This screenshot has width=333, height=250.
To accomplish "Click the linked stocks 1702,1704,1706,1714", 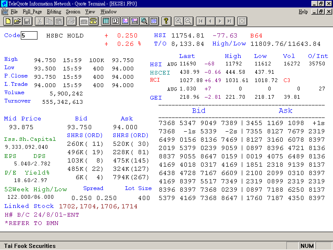I will click(x=98, y=206).
